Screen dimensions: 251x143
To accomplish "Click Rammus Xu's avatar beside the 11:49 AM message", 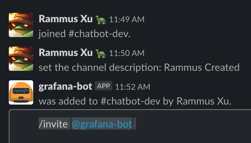I will point(21,25).
